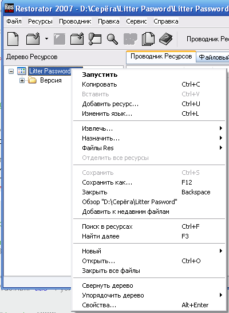Click the New file toolbar icon
The image size is (229, 313).
point(13,39)
